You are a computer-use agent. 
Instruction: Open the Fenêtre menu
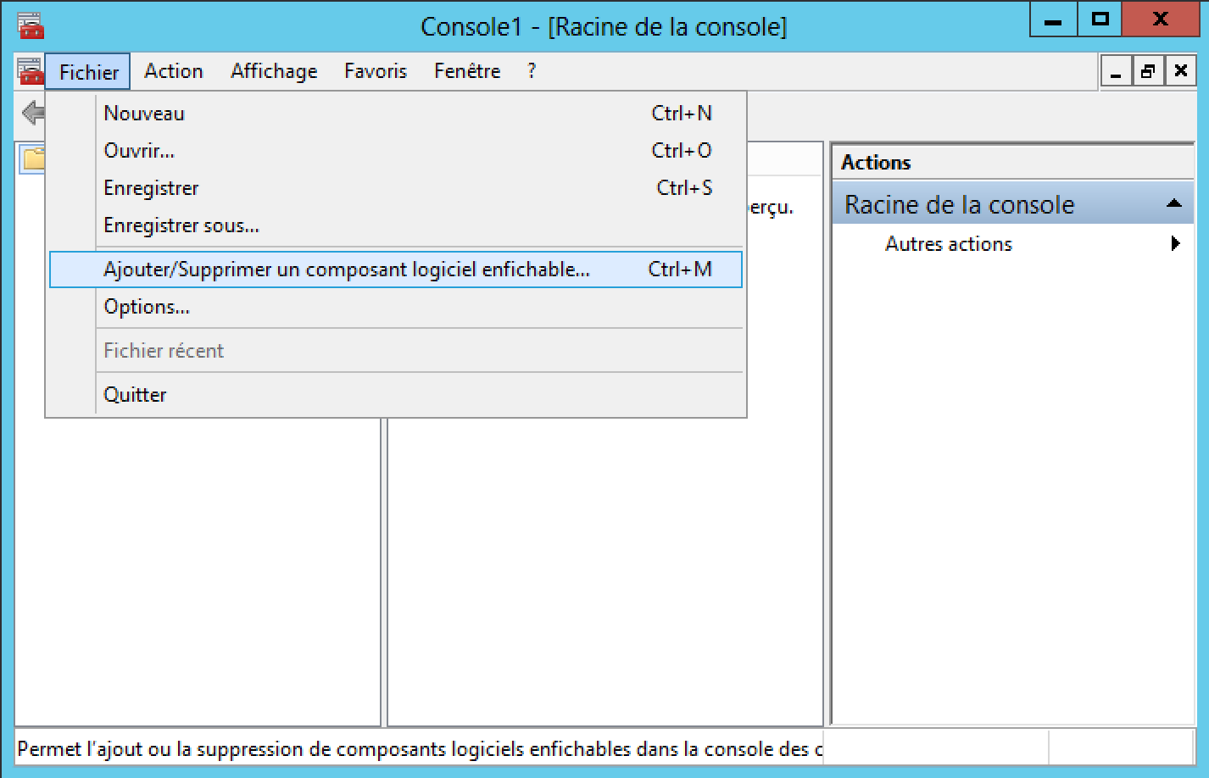[467, 71]
